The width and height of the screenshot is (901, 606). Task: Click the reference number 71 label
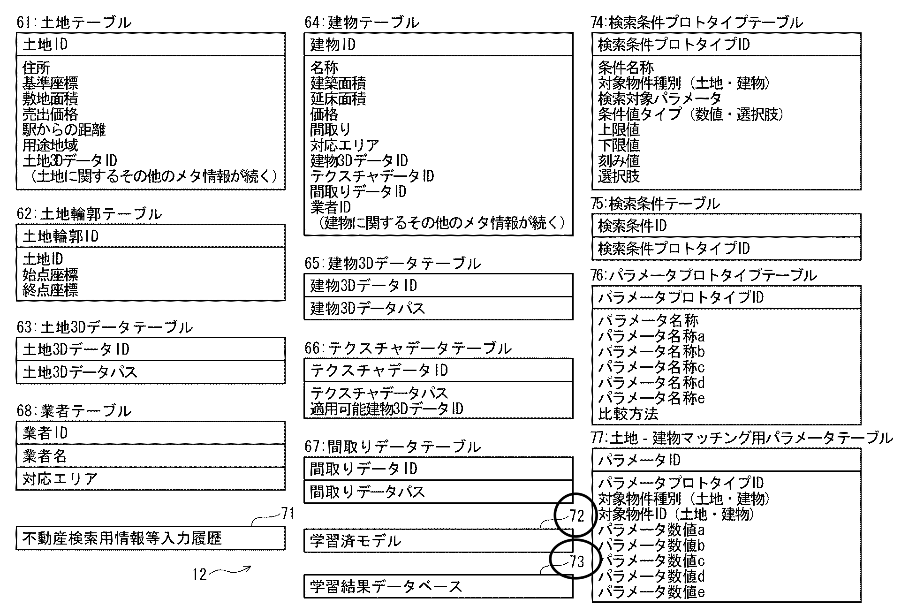(x=288, y=514)
